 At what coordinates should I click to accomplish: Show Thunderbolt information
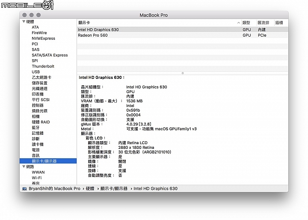[43, 66]
